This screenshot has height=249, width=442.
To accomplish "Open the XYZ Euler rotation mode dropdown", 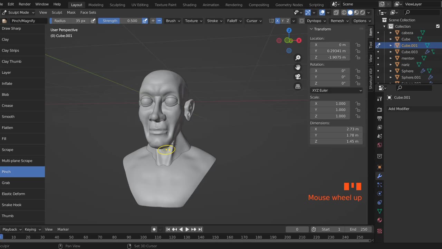I will pos(336,90).
